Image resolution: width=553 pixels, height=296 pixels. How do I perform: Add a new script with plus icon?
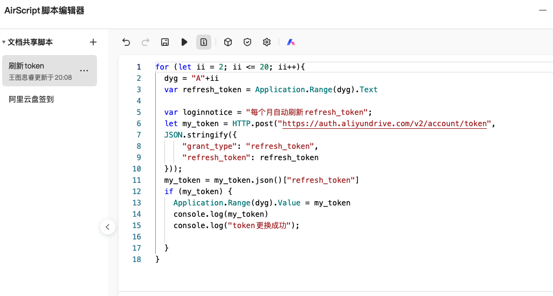[x=93, y=42]
